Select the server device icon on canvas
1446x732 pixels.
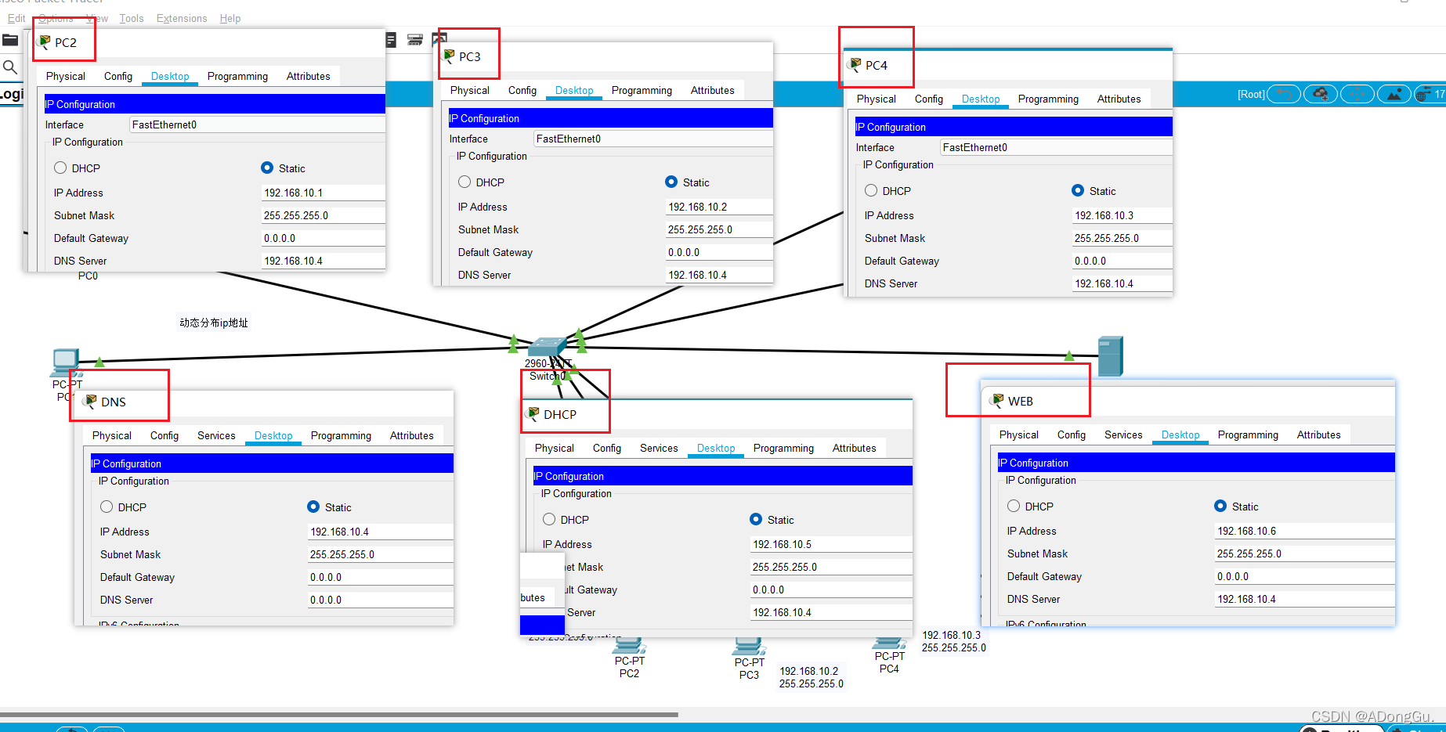1110,356
